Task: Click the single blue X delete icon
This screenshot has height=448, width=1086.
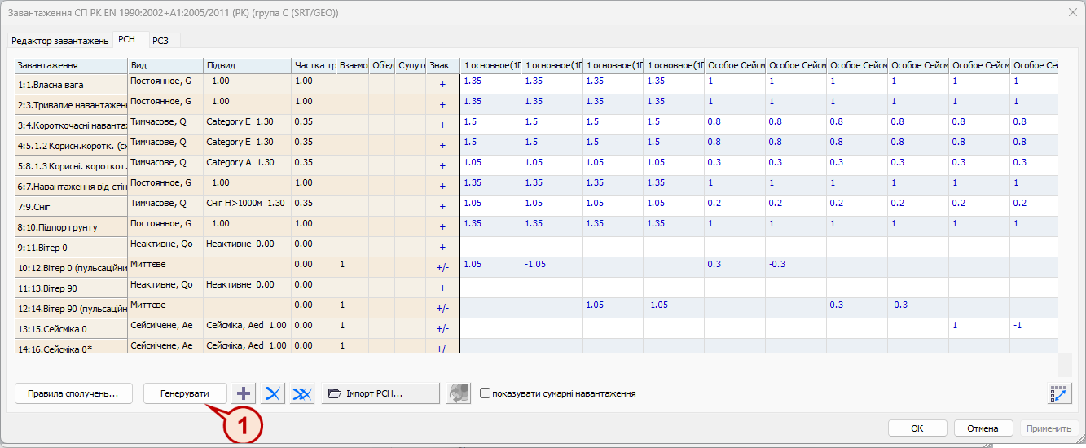Action: pyautogui.click(x=273, y=393)
